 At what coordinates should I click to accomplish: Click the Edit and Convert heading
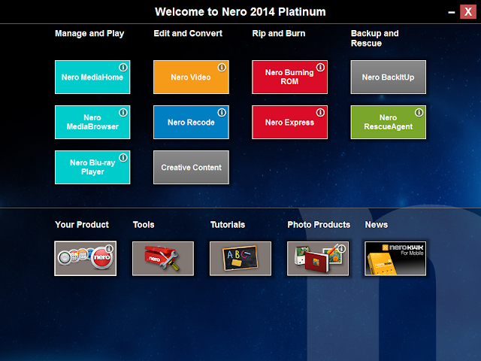pos(188,33)
